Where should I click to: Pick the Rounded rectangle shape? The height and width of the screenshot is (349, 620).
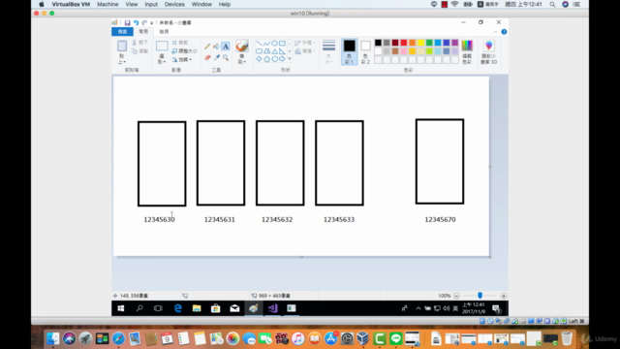pyautogui.click(x=259, y=51)
